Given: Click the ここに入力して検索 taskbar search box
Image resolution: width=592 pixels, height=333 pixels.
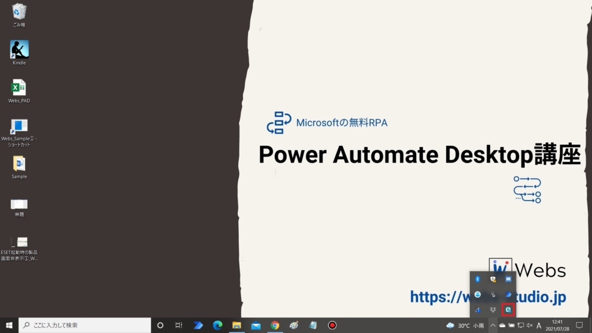Looking at the screenshot, I should 84,325.
